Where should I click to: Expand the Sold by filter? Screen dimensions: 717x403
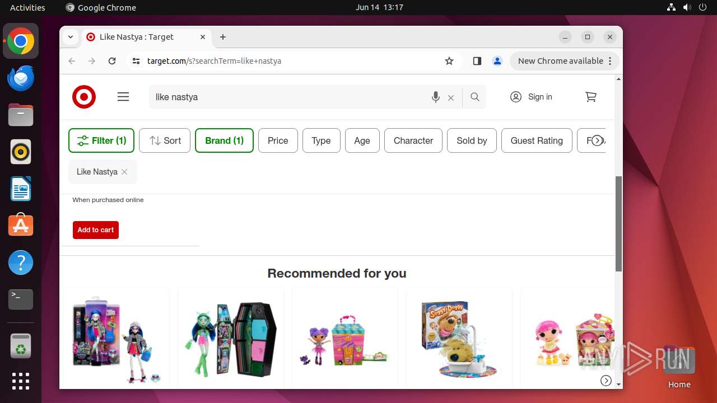472,140
